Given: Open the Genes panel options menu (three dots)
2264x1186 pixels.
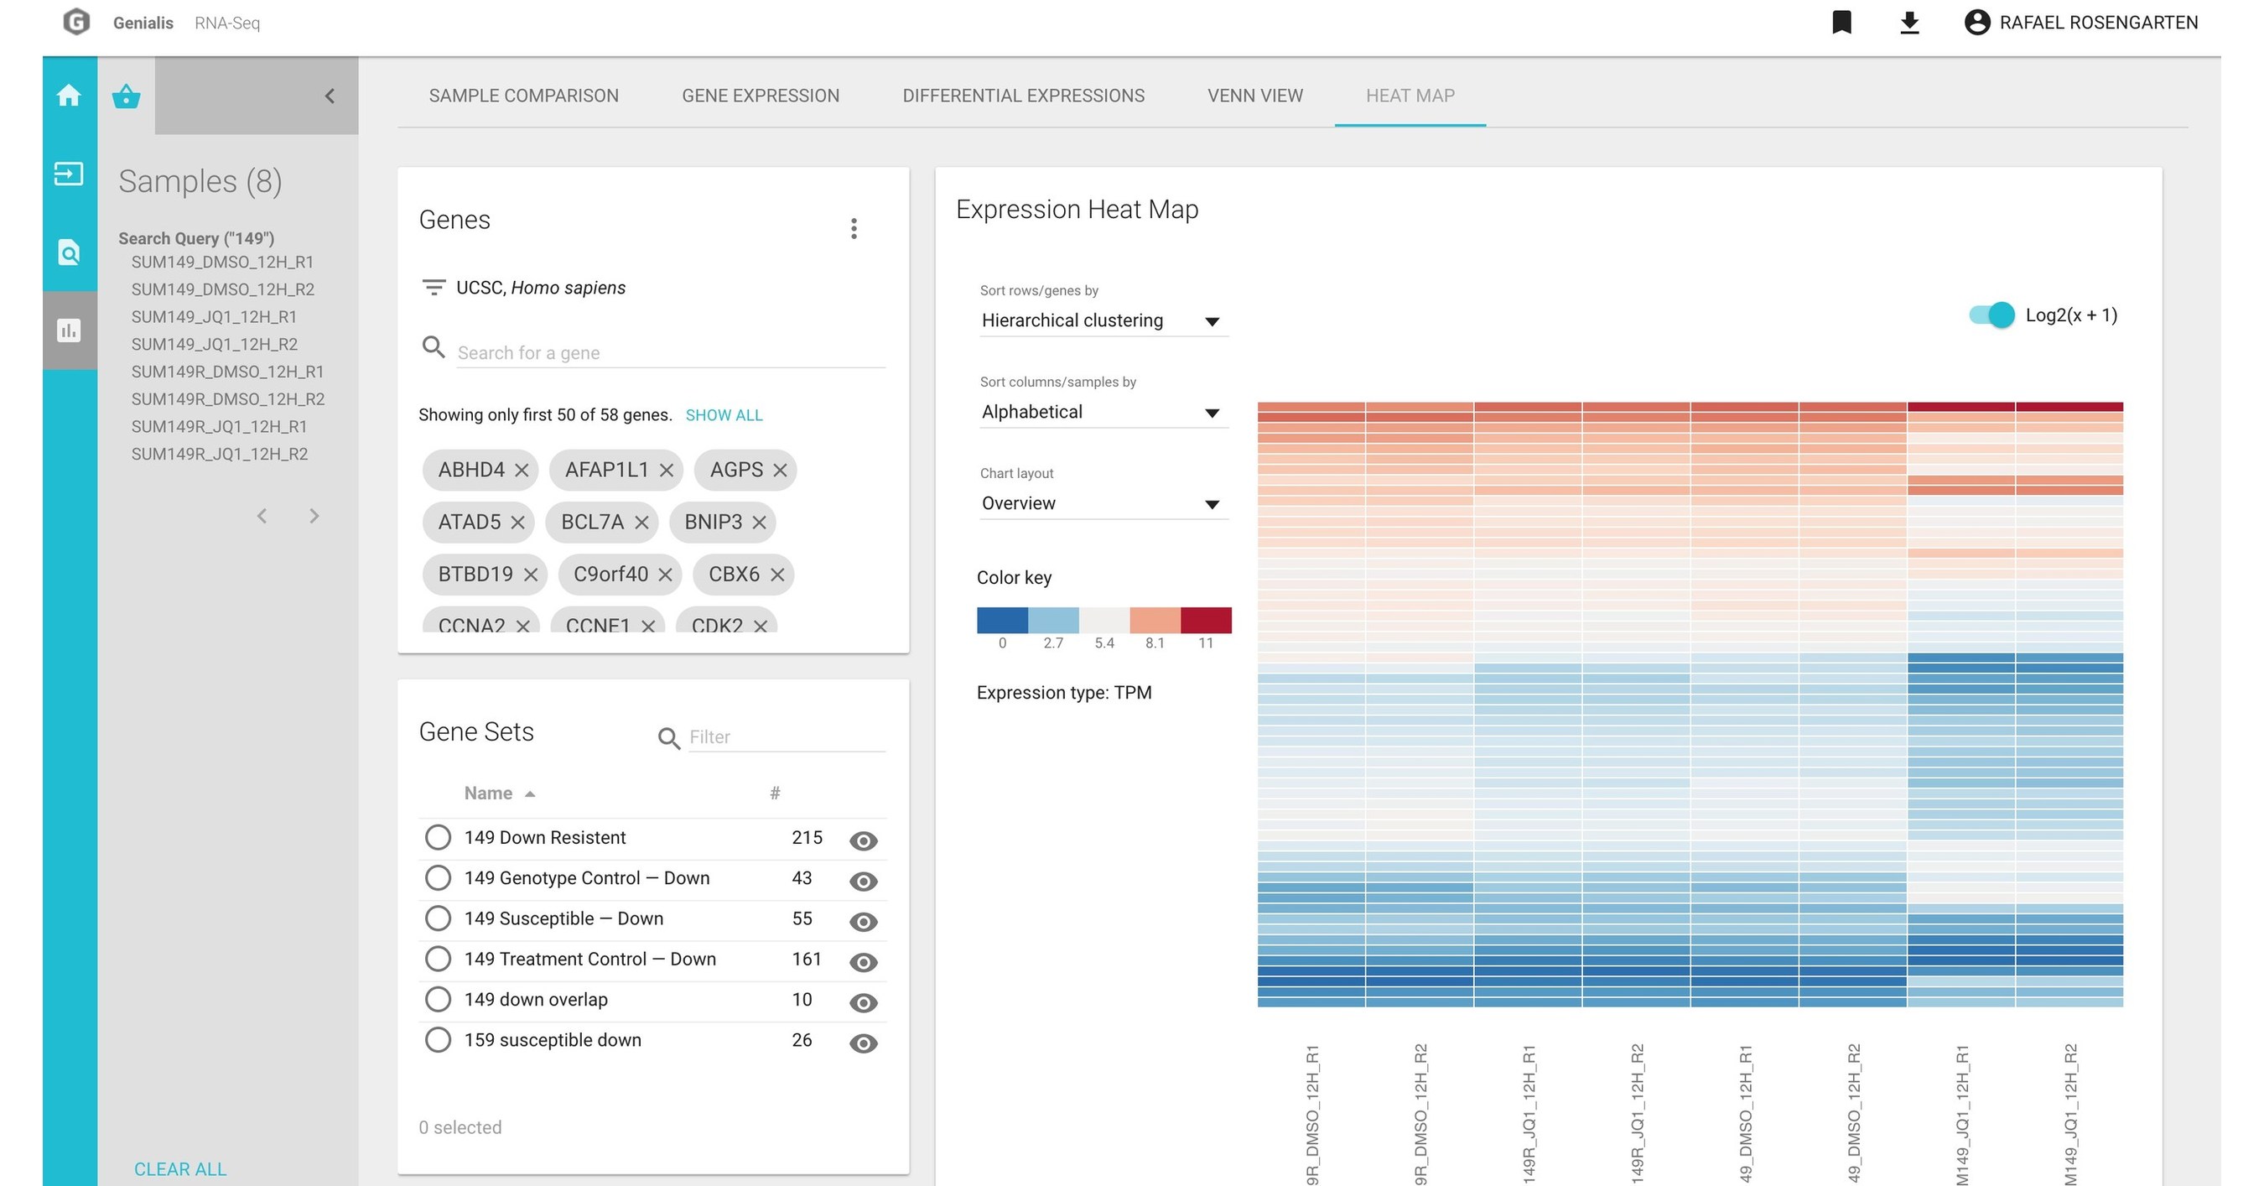Looking at the screenshot, I should [854, 229].
